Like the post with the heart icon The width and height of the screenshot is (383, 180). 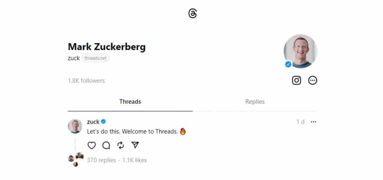coord(91,145)
